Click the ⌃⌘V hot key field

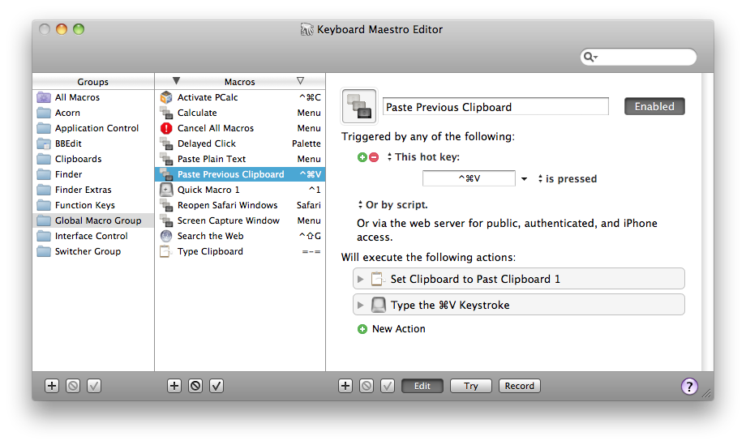point(469,178)
